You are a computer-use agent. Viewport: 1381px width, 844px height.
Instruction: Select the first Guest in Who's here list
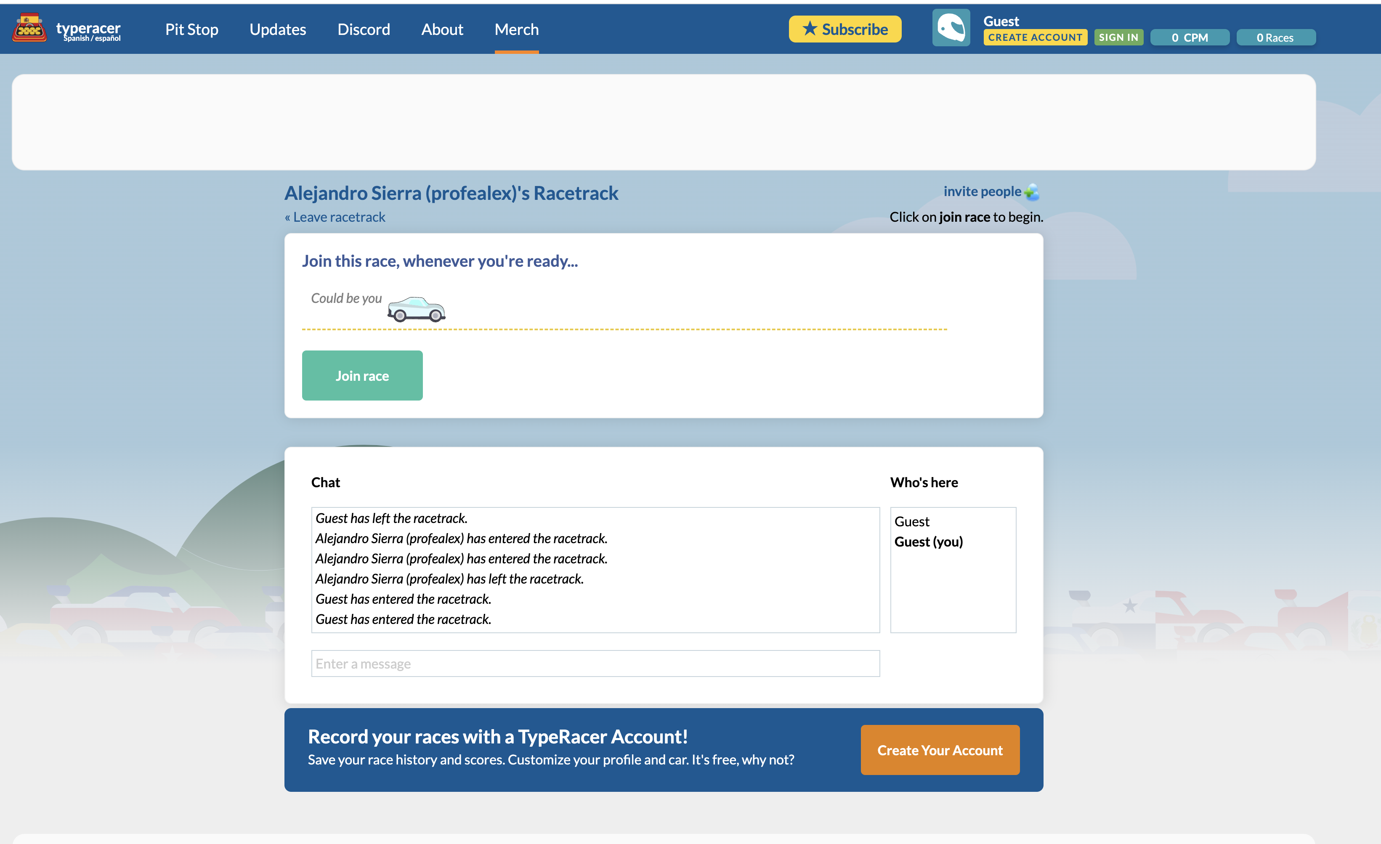pyautogui.click(x=912, y=522)
